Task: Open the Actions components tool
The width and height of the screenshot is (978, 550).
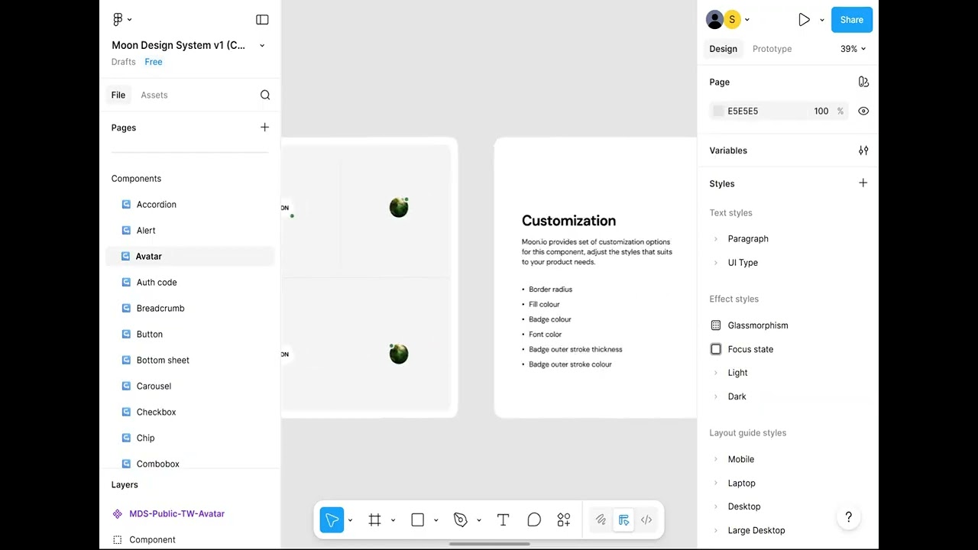Action: click(564, 520)
